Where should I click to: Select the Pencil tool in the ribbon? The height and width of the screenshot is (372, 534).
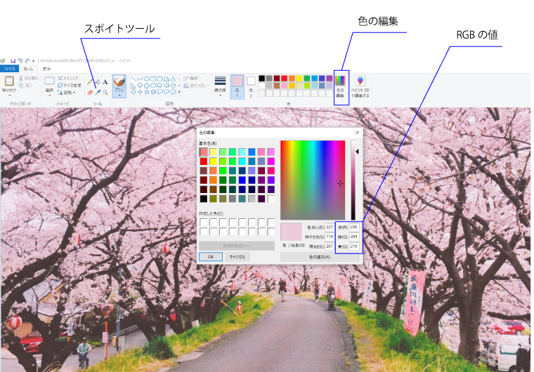click(x=90, y=81)
